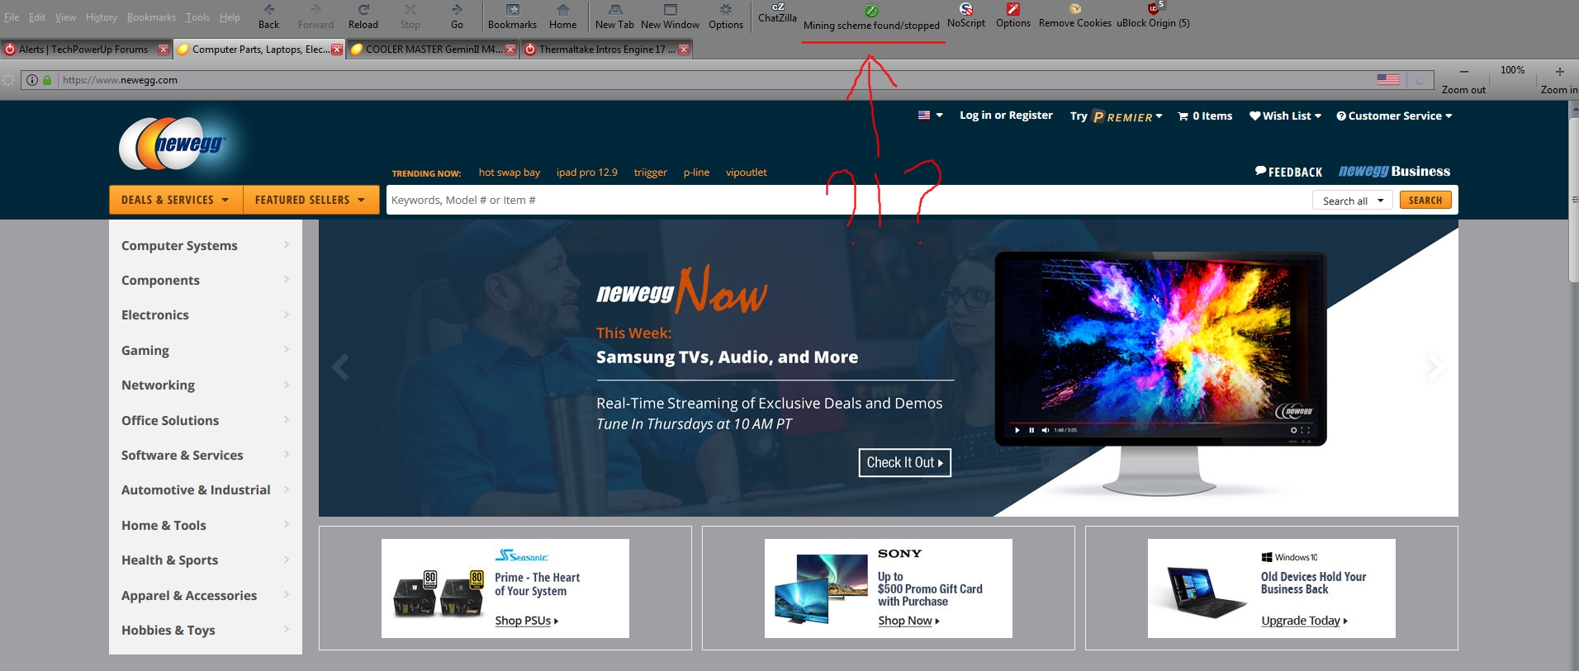Viewport: 1579px width, 671px height.
Task: Click the green padlock security icon
Action: 47,80
